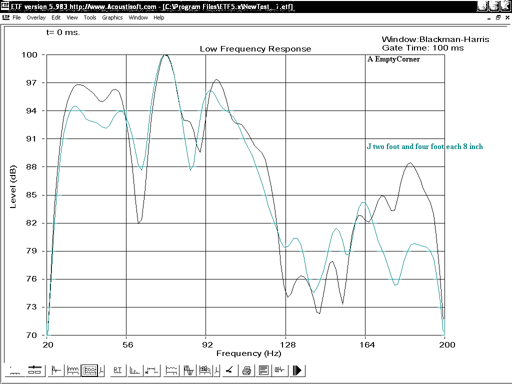Click the RT reverberation time button
512x384 pixels.
[x=117, y=370]
